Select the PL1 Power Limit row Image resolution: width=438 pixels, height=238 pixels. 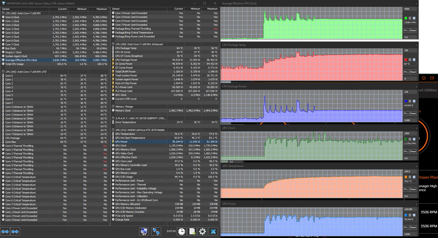(165, 87)
